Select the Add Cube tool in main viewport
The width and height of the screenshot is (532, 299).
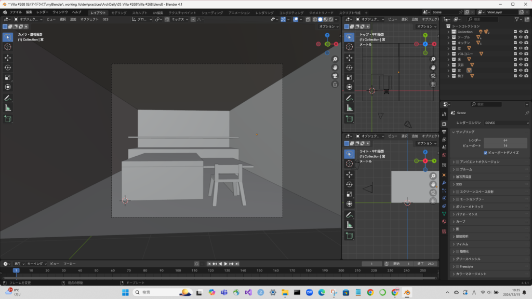click(8, 119)
